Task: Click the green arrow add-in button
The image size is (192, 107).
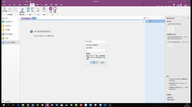Action: pos(55,10)
